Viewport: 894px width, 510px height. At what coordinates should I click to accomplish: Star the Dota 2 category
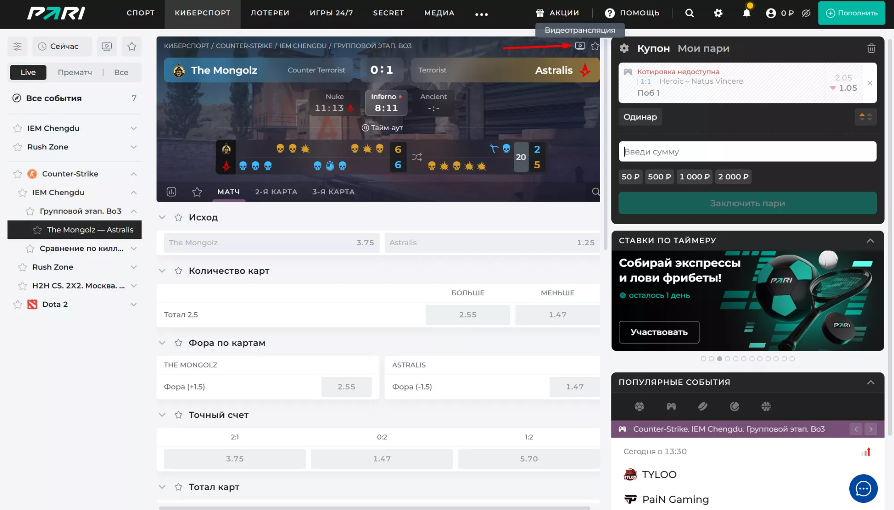click(17, 304)
